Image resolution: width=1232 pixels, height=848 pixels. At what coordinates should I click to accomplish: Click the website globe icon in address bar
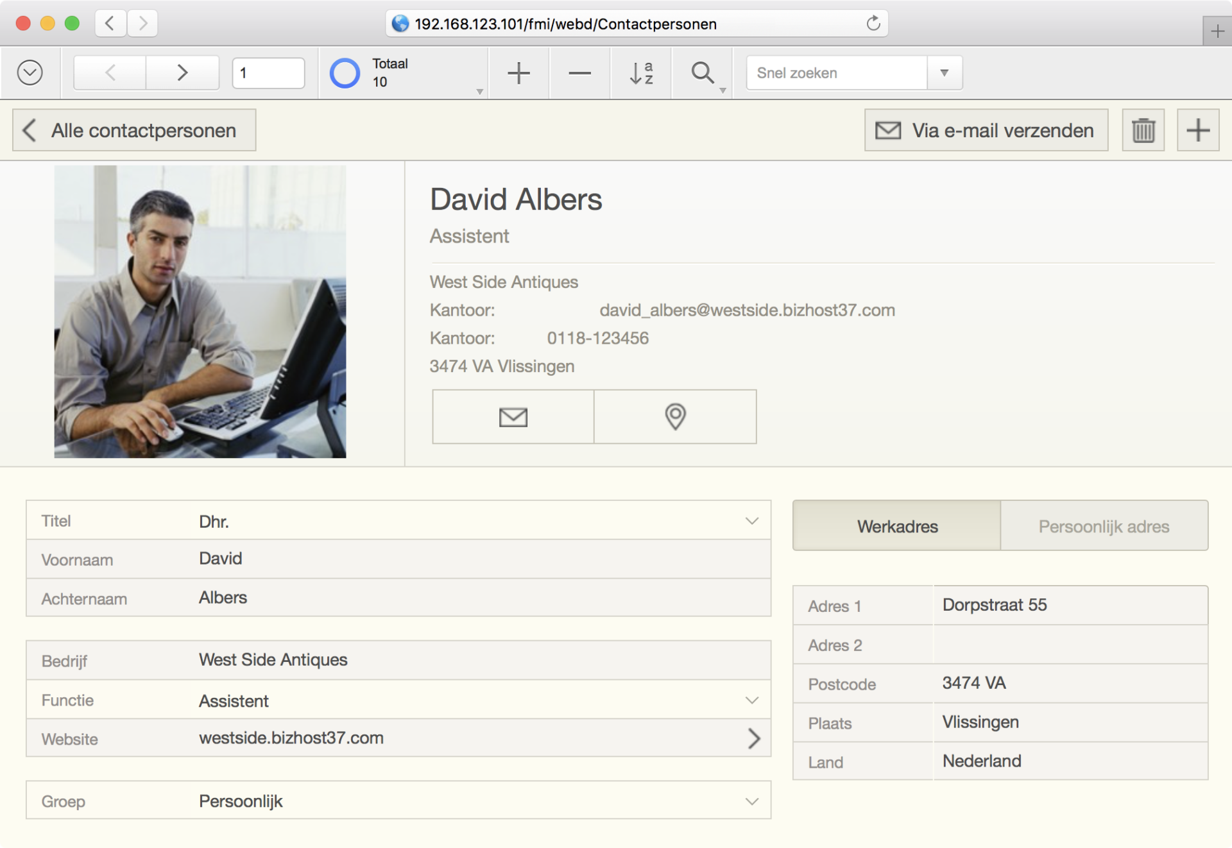[400, 24]
